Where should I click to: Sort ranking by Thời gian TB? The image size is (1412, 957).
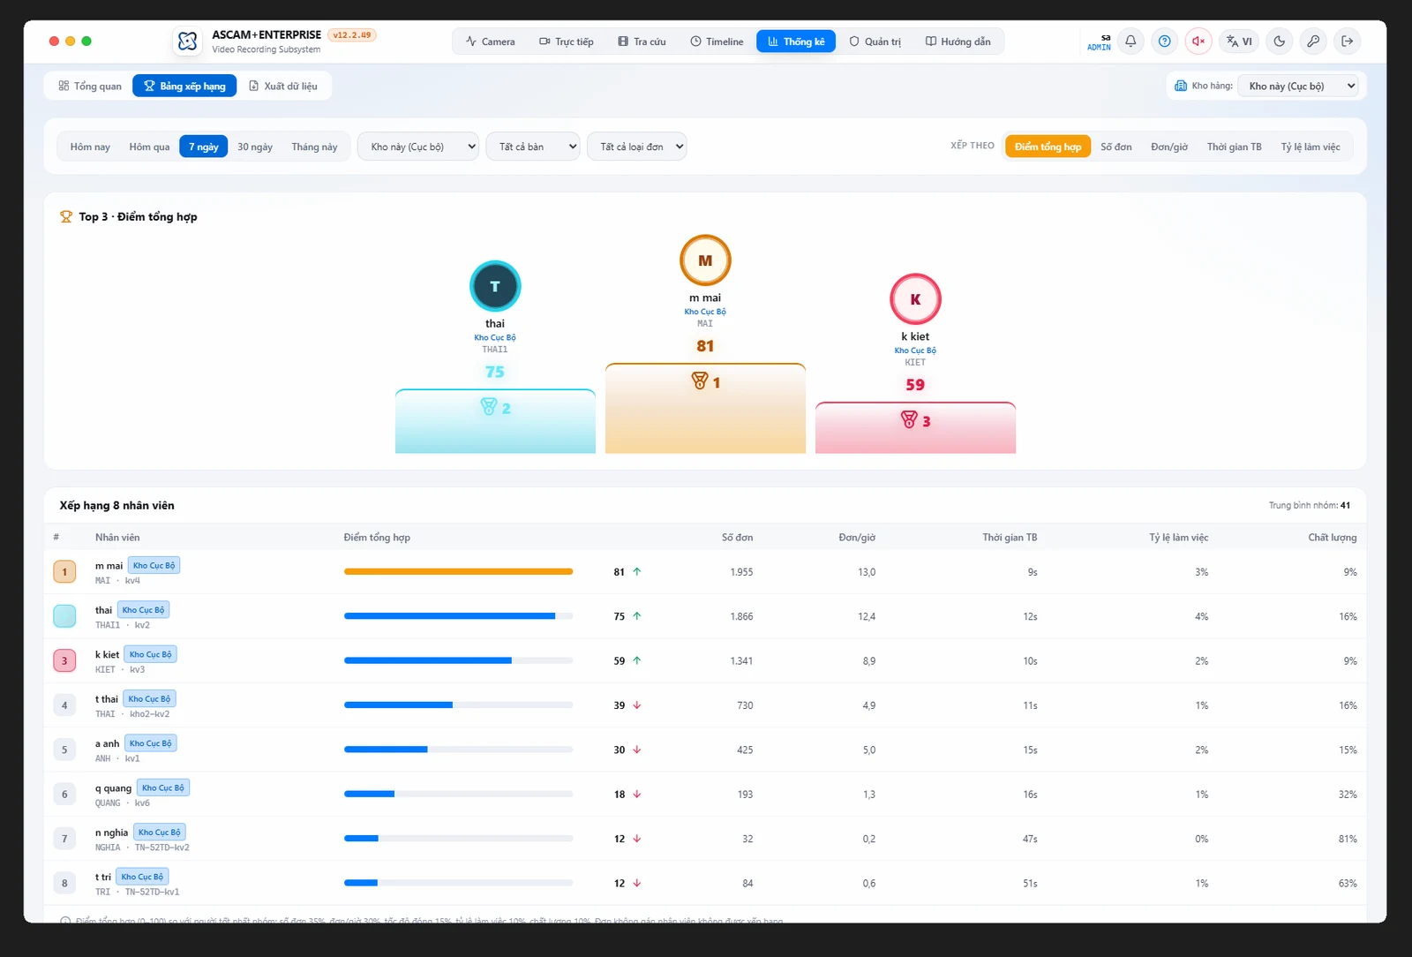tap(1235, 147)
